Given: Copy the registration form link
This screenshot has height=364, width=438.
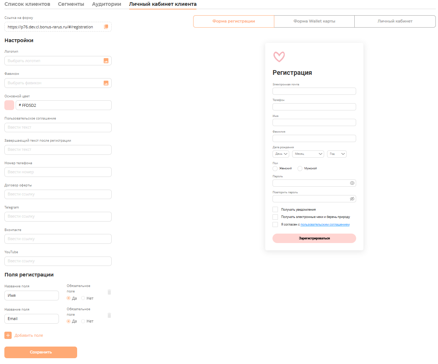Looking at the screenshot, I should [x=106, y=27].
